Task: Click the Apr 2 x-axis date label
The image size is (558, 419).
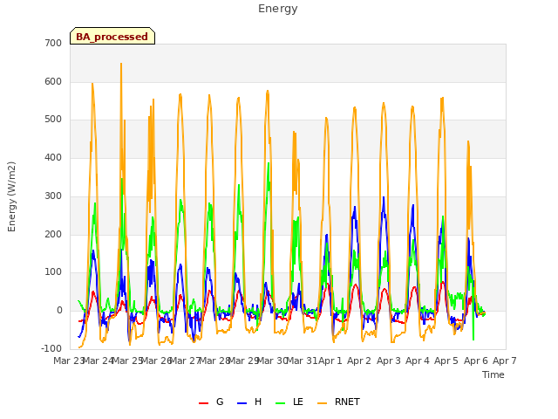Action: pyautogui.click(x=359, y=361)
